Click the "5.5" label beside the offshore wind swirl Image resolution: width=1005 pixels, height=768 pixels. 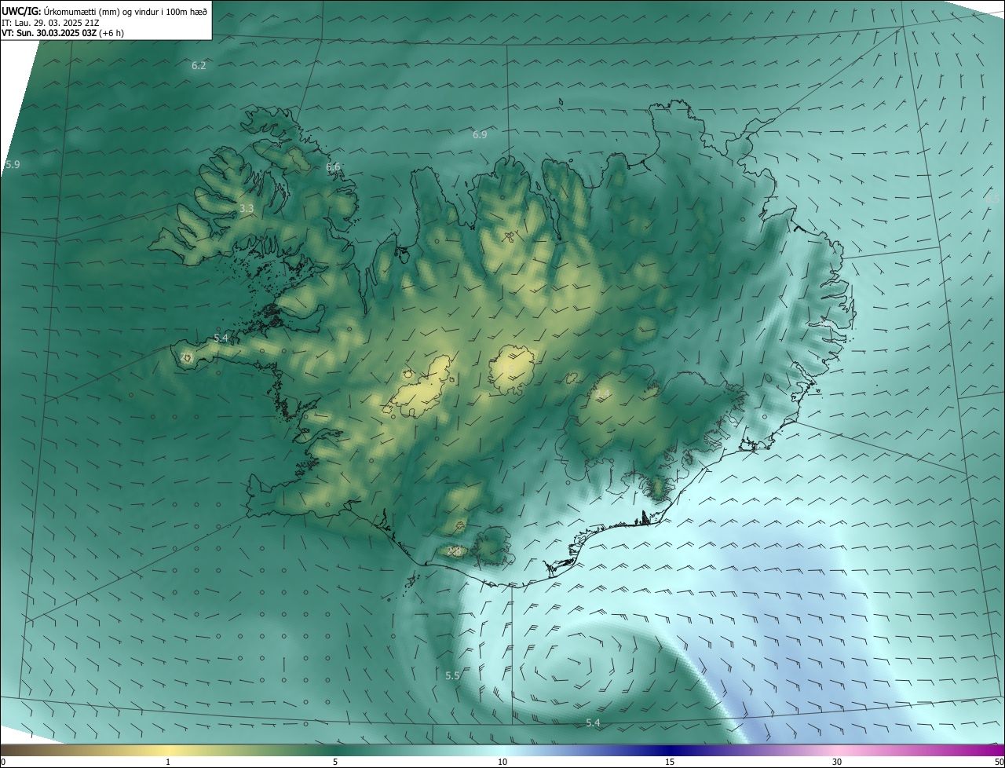452,675
